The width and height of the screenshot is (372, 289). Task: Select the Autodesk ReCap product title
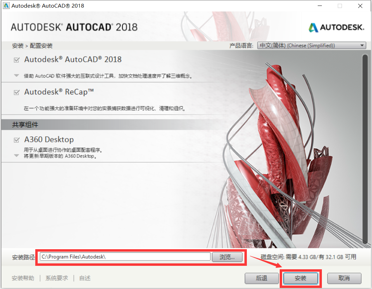[59, 92]
